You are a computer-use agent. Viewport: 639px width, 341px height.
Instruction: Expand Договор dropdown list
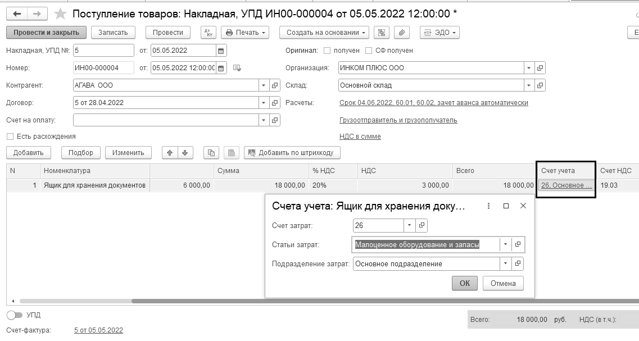point(263,103)
